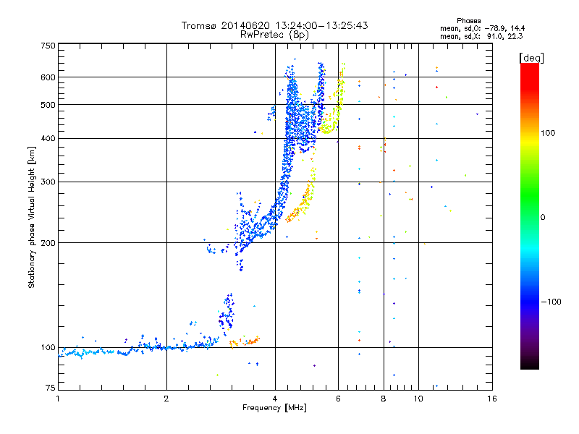Screen dimensions: 579x434
Task: Click the colorbar tick label '-100'
Action: pos(551,302)
